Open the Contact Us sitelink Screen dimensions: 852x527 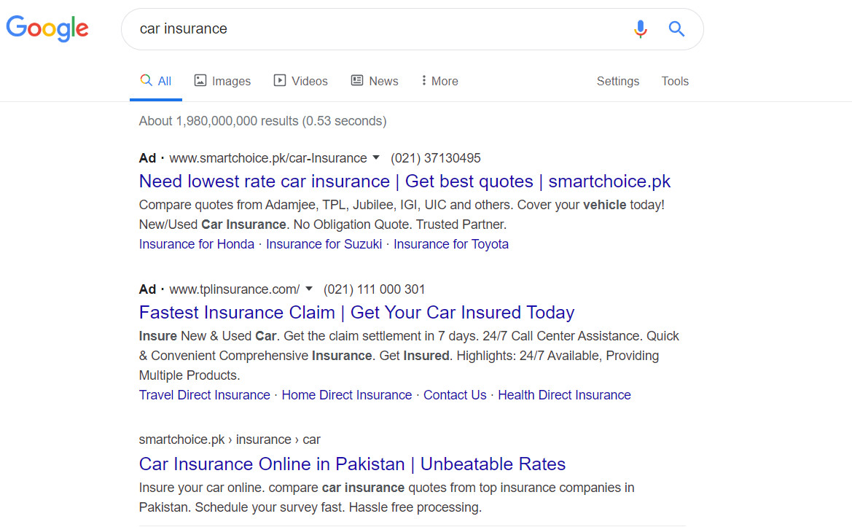click(455, 395)
